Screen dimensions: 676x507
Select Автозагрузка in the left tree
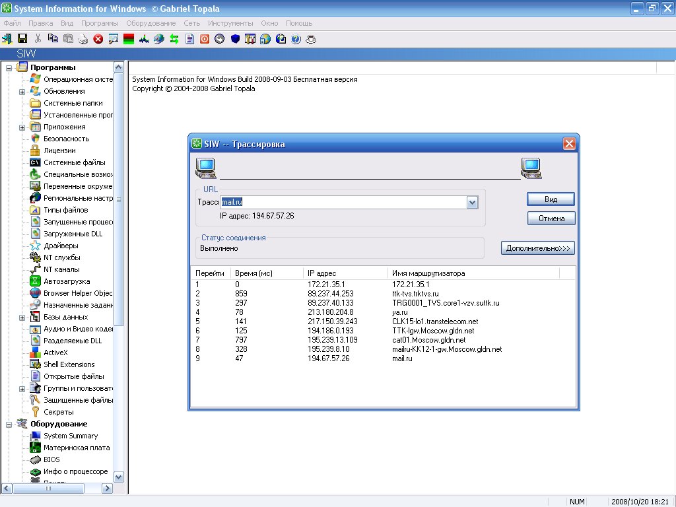(x=65, y=281)
